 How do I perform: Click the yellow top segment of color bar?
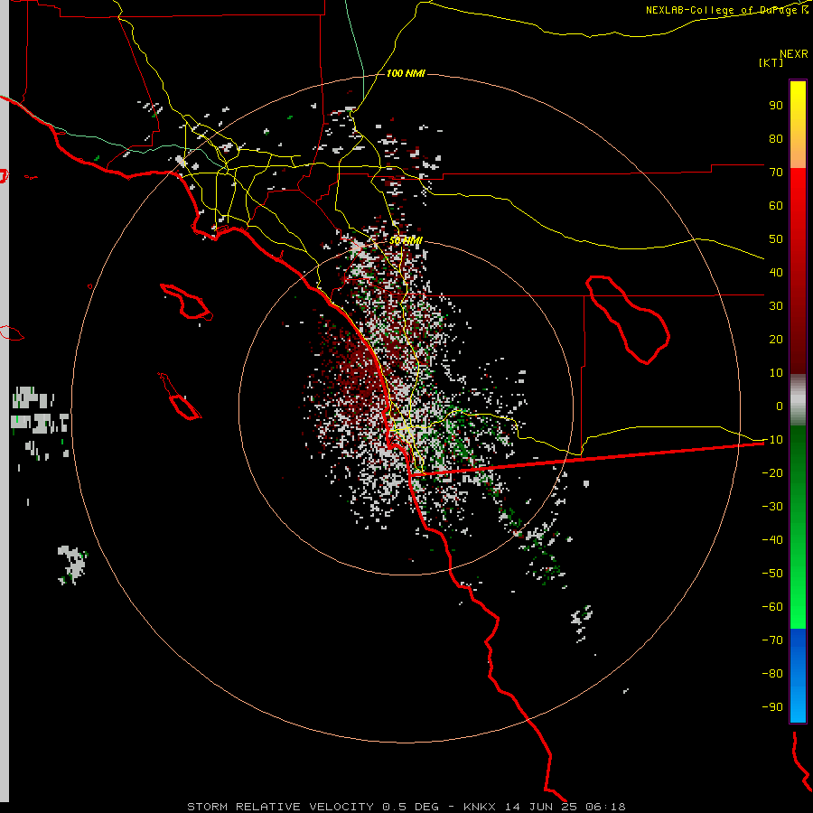pyautogui.click(x=798, y=125)
